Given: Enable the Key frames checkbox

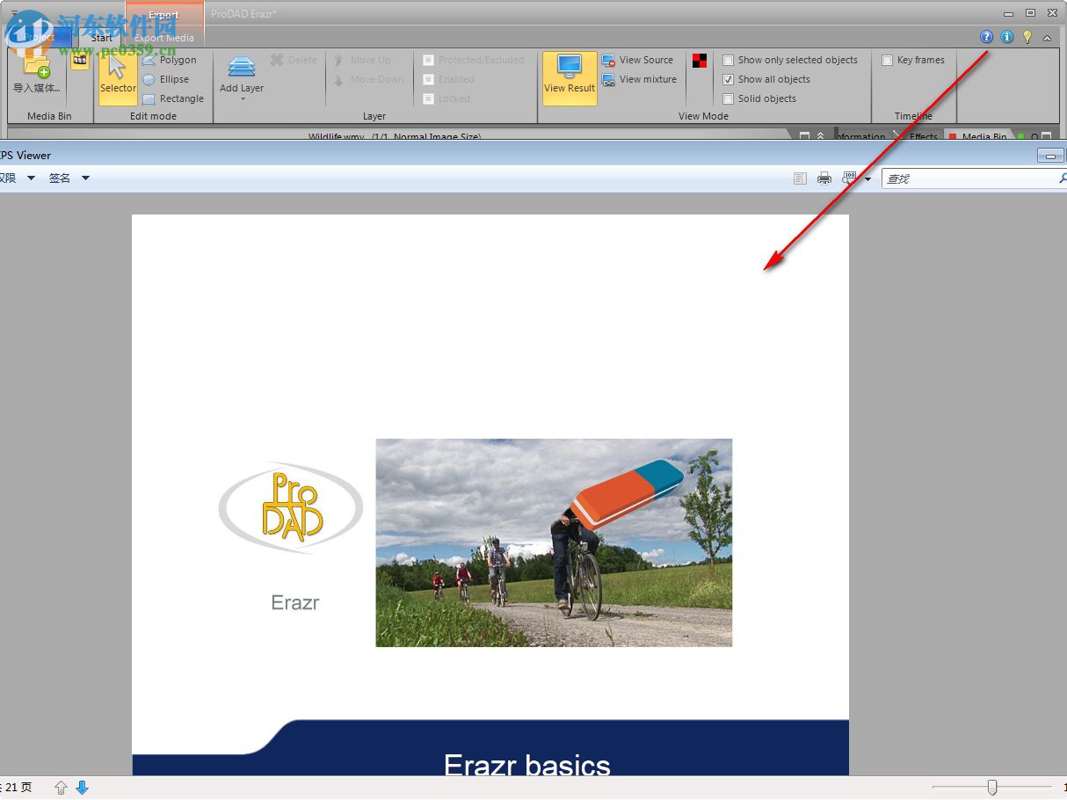Looking at the screenshot, I should [887, 60].
